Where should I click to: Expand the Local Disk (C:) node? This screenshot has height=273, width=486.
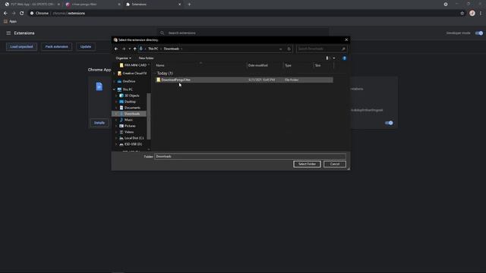click(116, 138)
